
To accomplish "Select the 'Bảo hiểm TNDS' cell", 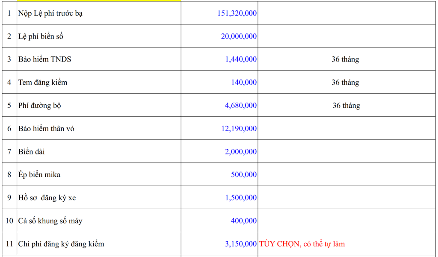I will pyautogui.click(x=44, y=59).
